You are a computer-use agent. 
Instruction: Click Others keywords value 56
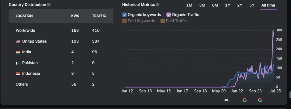tap(74, 84)
